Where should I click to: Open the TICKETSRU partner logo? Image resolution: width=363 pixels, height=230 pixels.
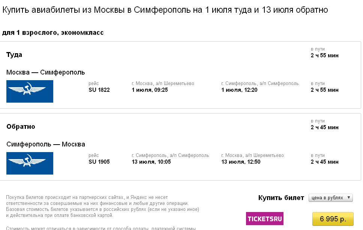(x=264, y=218)
